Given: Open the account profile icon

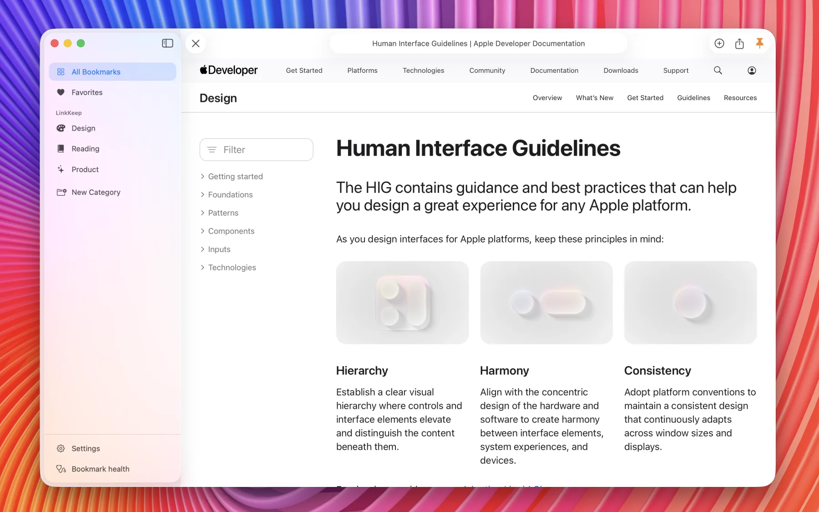Looking at the screenshot, I should coord(752,70).
